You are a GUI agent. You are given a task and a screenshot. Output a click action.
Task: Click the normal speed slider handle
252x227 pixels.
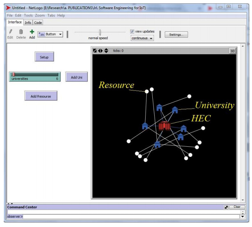pos(100,32)
